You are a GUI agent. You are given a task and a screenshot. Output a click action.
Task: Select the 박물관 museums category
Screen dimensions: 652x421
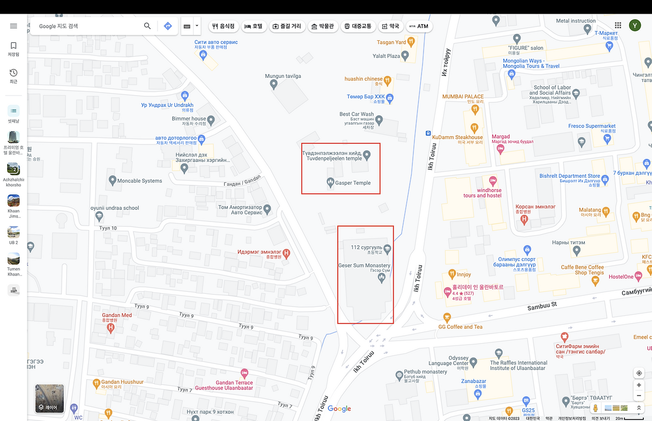[x=323, y=26]
